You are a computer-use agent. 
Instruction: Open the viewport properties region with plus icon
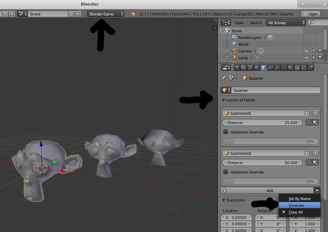[x=215, y=28]
